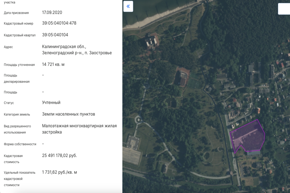Click the Кадастровая стоимость label
This screenshot has width=290, height=193.
click(x=13, y=159)
